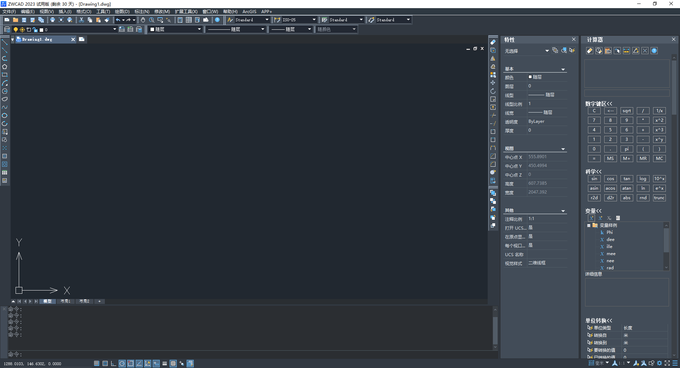Collapse the 视图 properties section
This screenshot has height=368, width=680.
coord(563,149)
